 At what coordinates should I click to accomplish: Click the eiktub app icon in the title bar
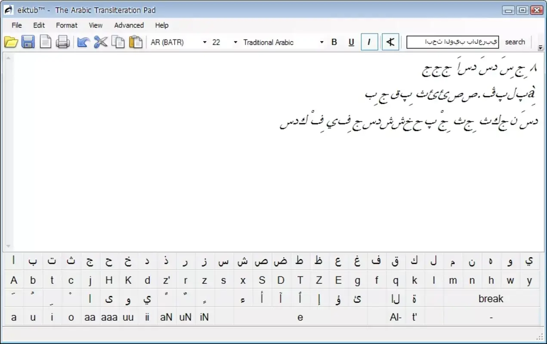click(x=9, y=10)
